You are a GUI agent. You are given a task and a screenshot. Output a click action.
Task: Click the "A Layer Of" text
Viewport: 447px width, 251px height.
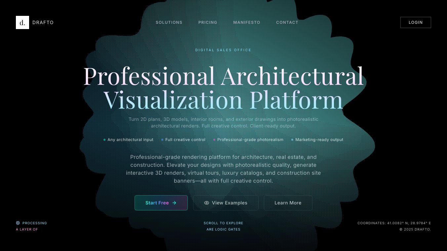coord(27,230)
